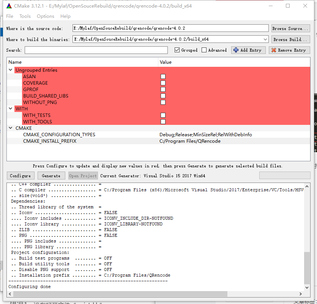The width and height of the screenshot is (317, 304).
Task: Turn on the WITH_TESTS checkbox
Action: (163, 115)
